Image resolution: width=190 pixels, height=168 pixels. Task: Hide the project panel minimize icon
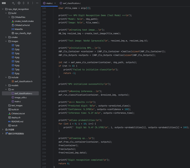click(x=37, y=3)
